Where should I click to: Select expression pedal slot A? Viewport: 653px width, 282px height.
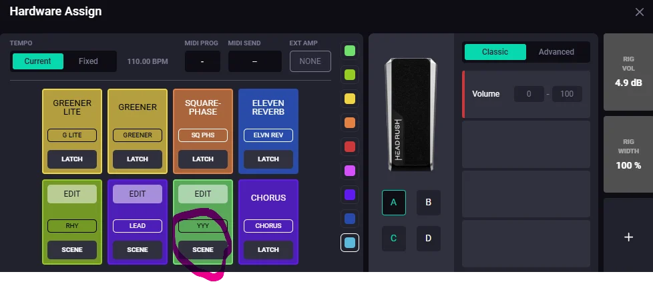[x=393, y=203]
